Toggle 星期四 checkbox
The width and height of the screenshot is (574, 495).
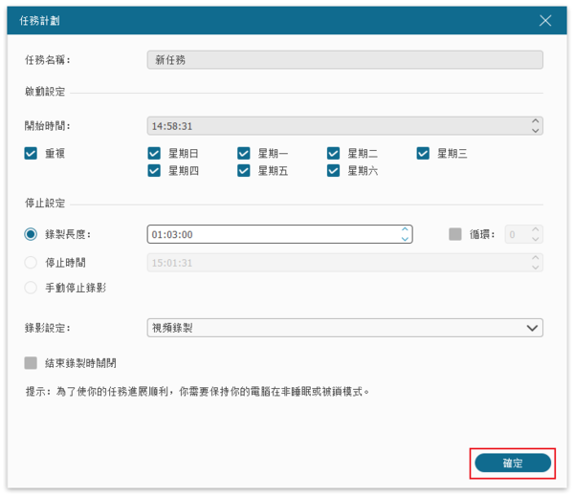[154, 171]
